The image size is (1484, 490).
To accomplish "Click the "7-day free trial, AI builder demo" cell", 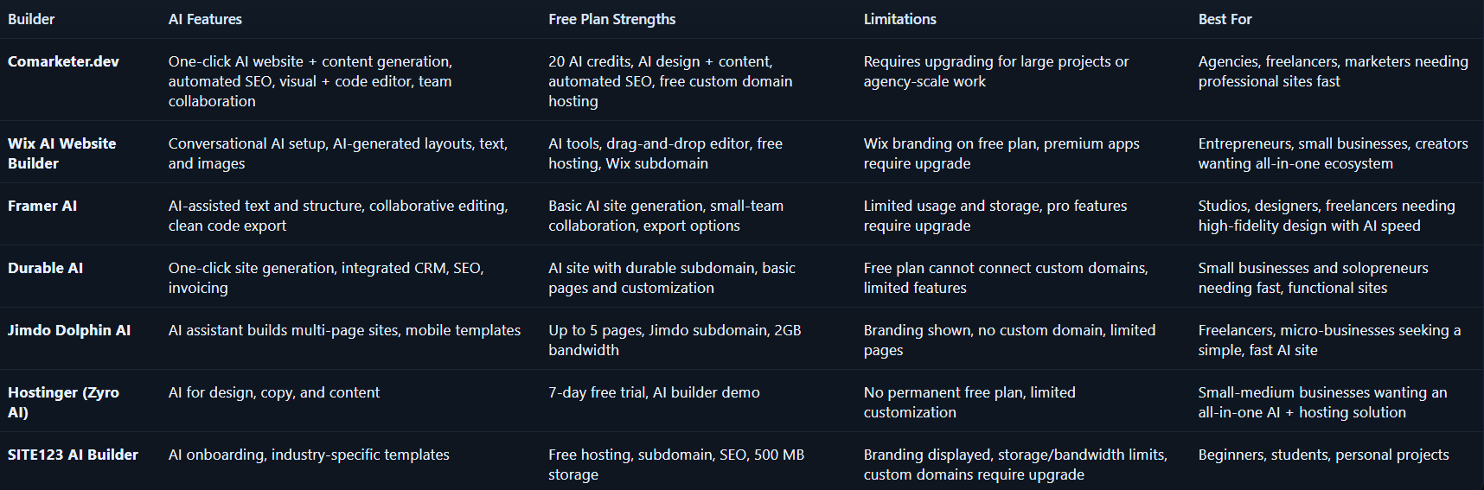I will pos(654,392).
